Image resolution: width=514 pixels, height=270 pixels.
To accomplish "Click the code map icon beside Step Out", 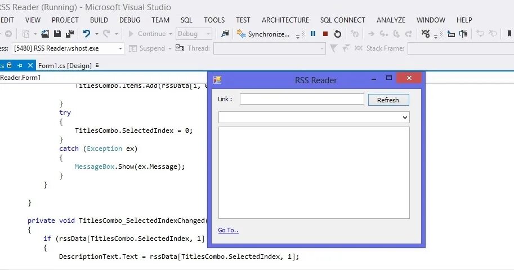I will (426, 34).
